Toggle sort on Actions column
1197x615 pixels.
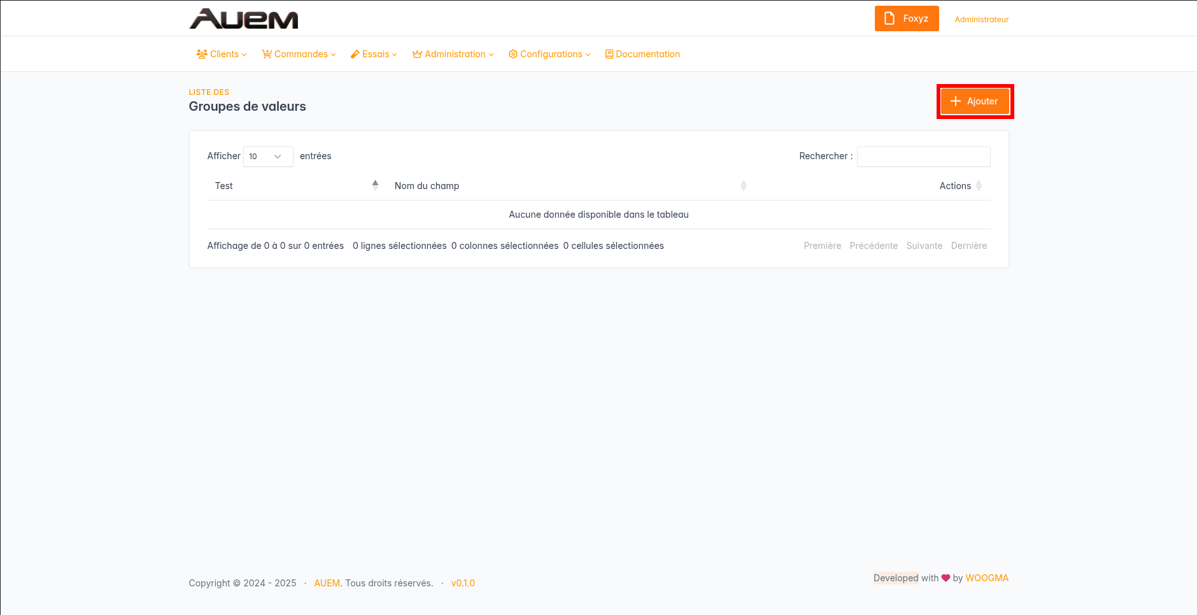tap(979, 185)
